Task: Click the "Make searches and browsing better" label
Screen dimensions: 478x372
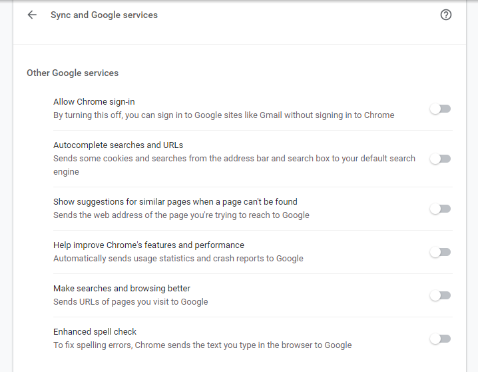Action: pyautogui.click(x=122, y=288)
